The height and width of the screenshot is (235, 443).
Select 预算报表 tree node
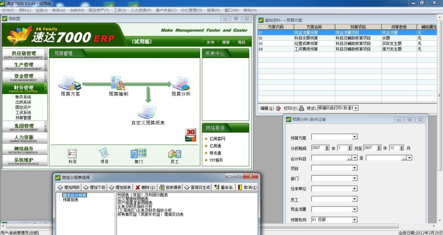[x=71, y=200]
